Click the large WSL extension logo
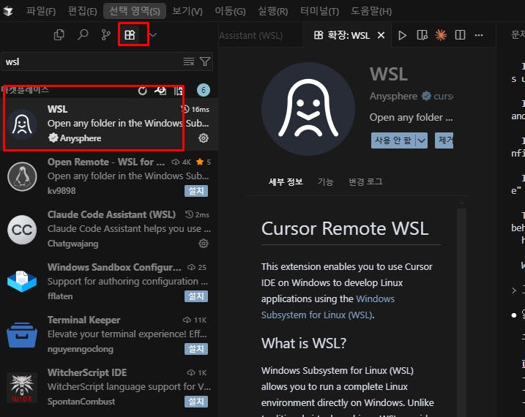This screenshot has width=525, height=417. tap(308, 109)
